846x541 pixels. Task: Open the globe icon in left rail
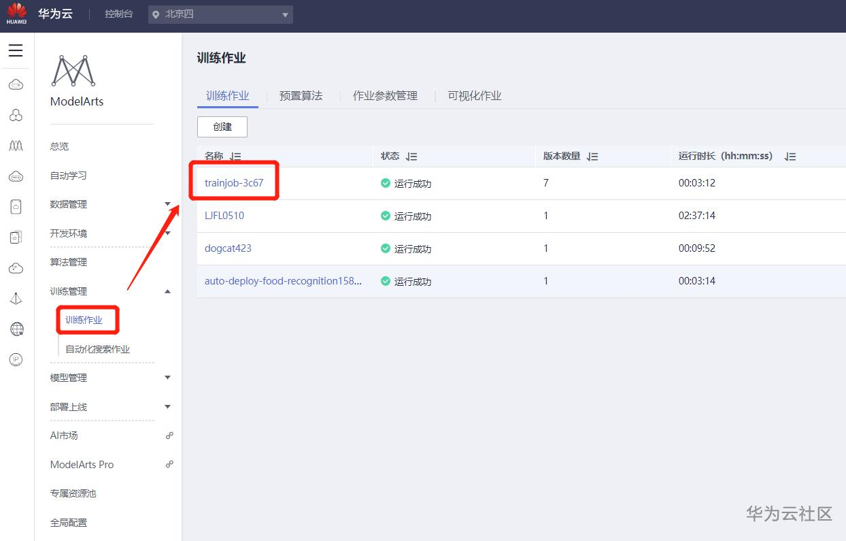(x=16, y=329)
